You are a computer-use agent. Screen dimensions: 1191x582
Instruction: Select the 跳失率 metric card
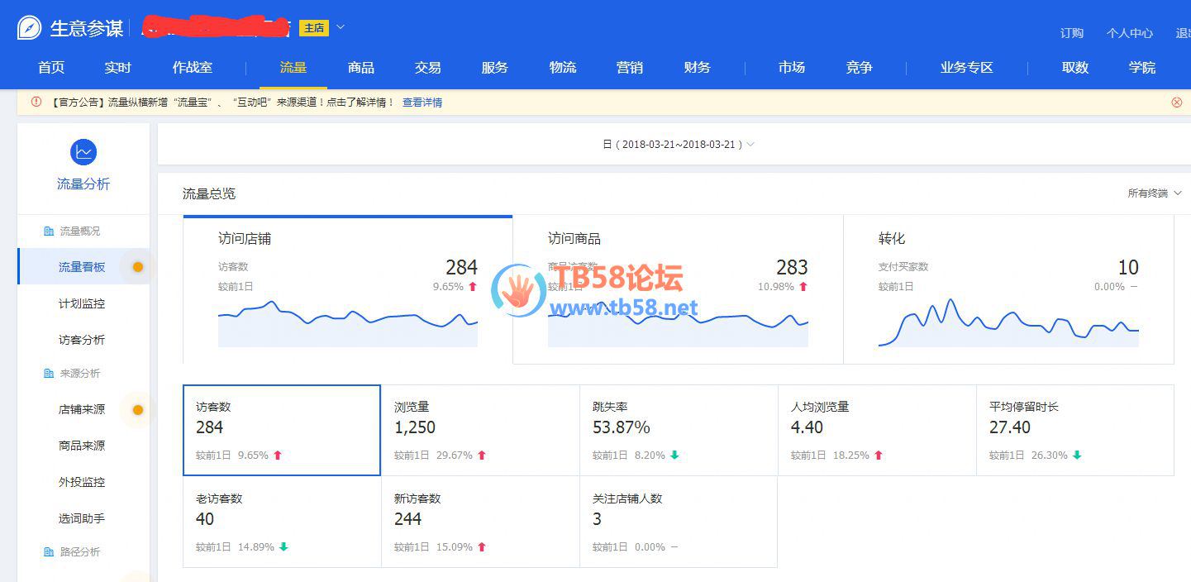coord(679,430)
